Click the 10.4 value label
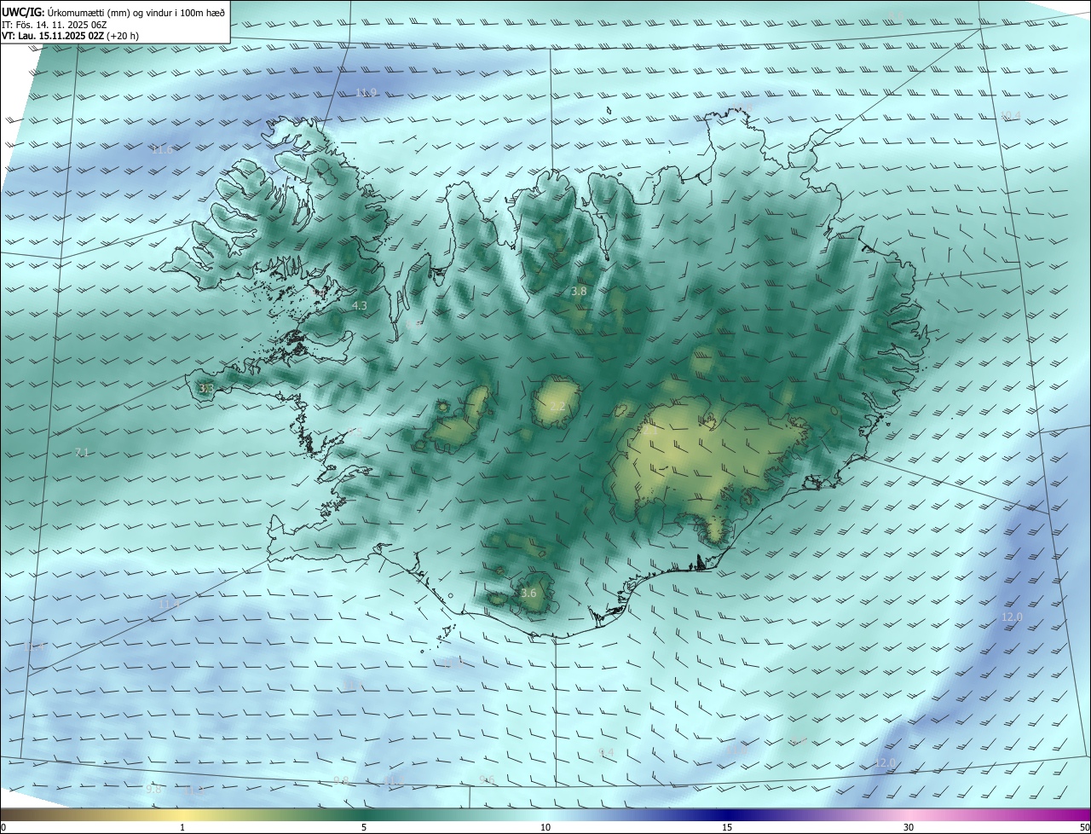This screenshot has height=834, width=1091. (x=1010, y=116)
